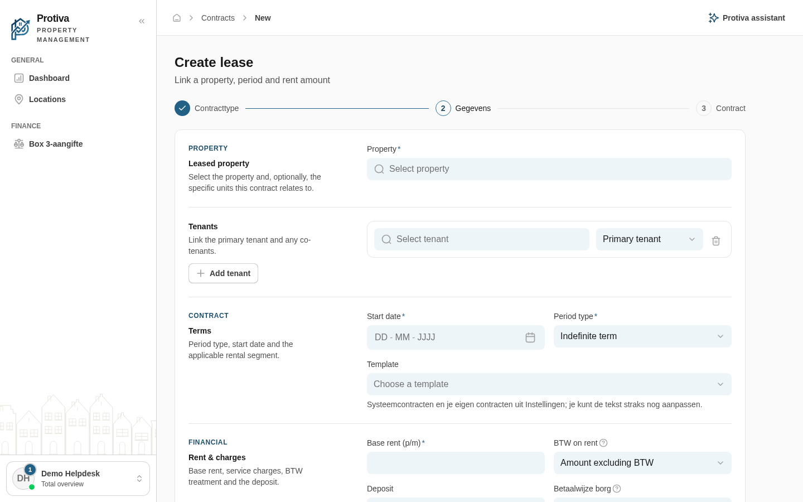Open the Choose a template dropdown
803x502 pixels.
549,384
